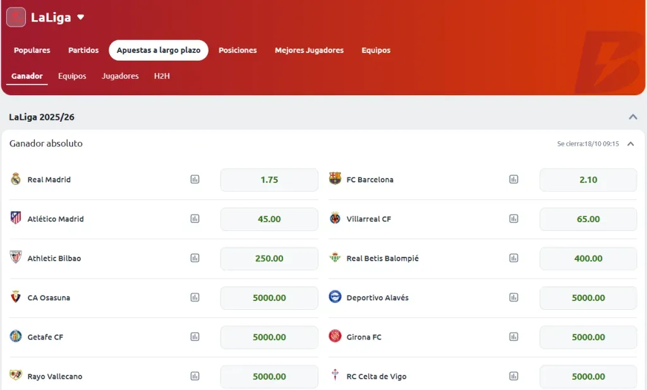Bet on FC Barcelona at 2.10
The width and height of the screenshot is (647, 390).
(x=588, y=180)
